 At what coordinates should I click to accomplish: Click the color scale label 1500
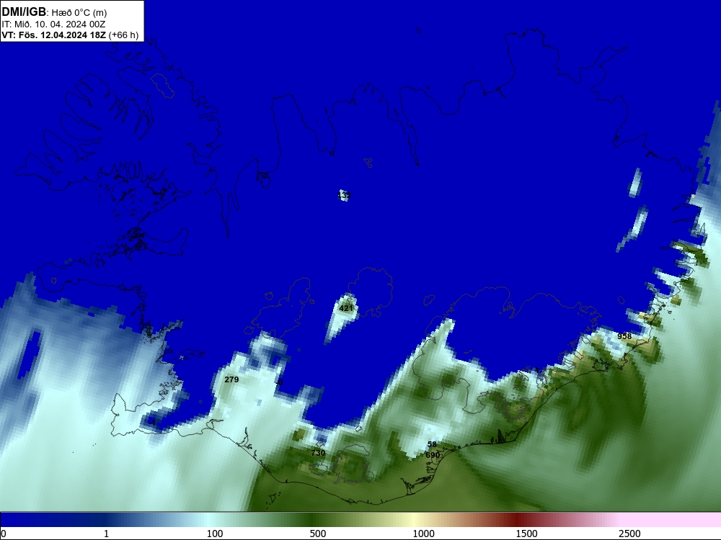[x=526, y=534]
